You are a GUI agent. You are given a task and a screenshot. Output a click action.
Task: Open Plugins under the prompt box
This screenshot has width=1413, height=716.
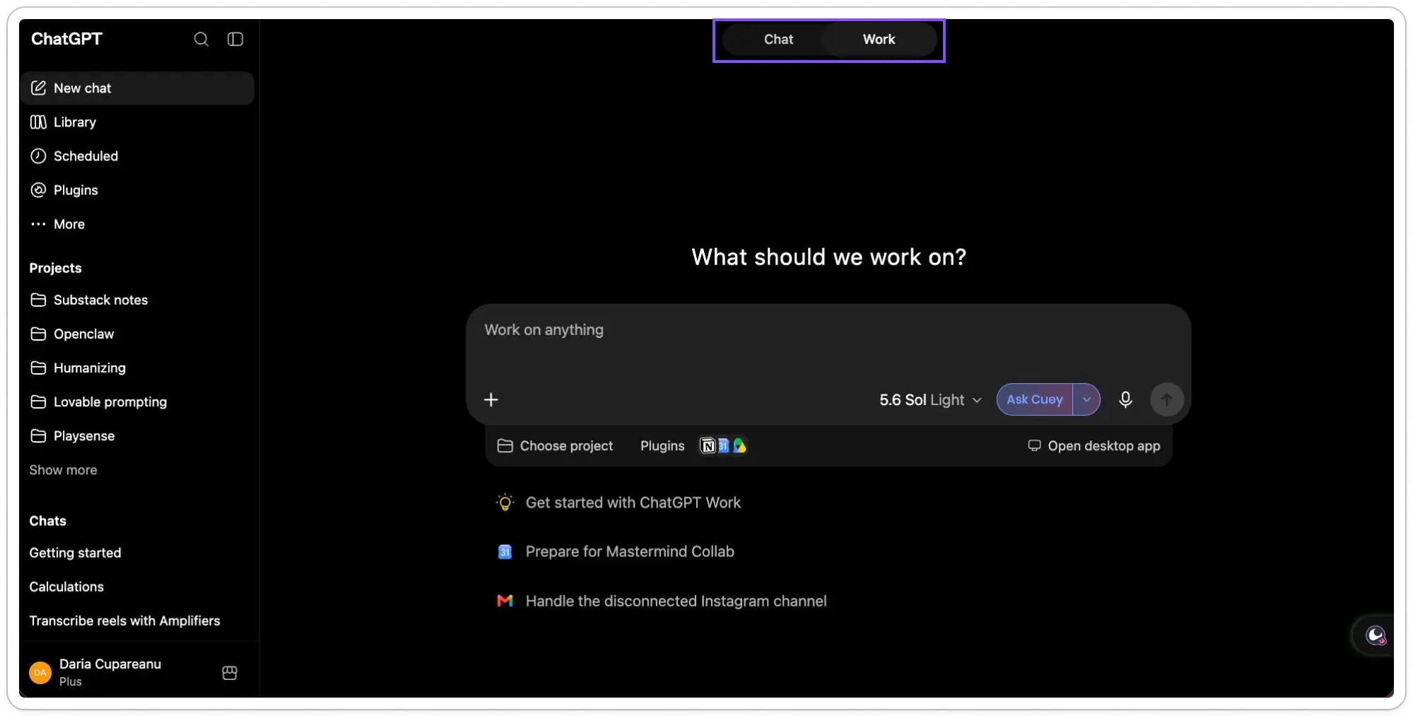coord(662,446)
